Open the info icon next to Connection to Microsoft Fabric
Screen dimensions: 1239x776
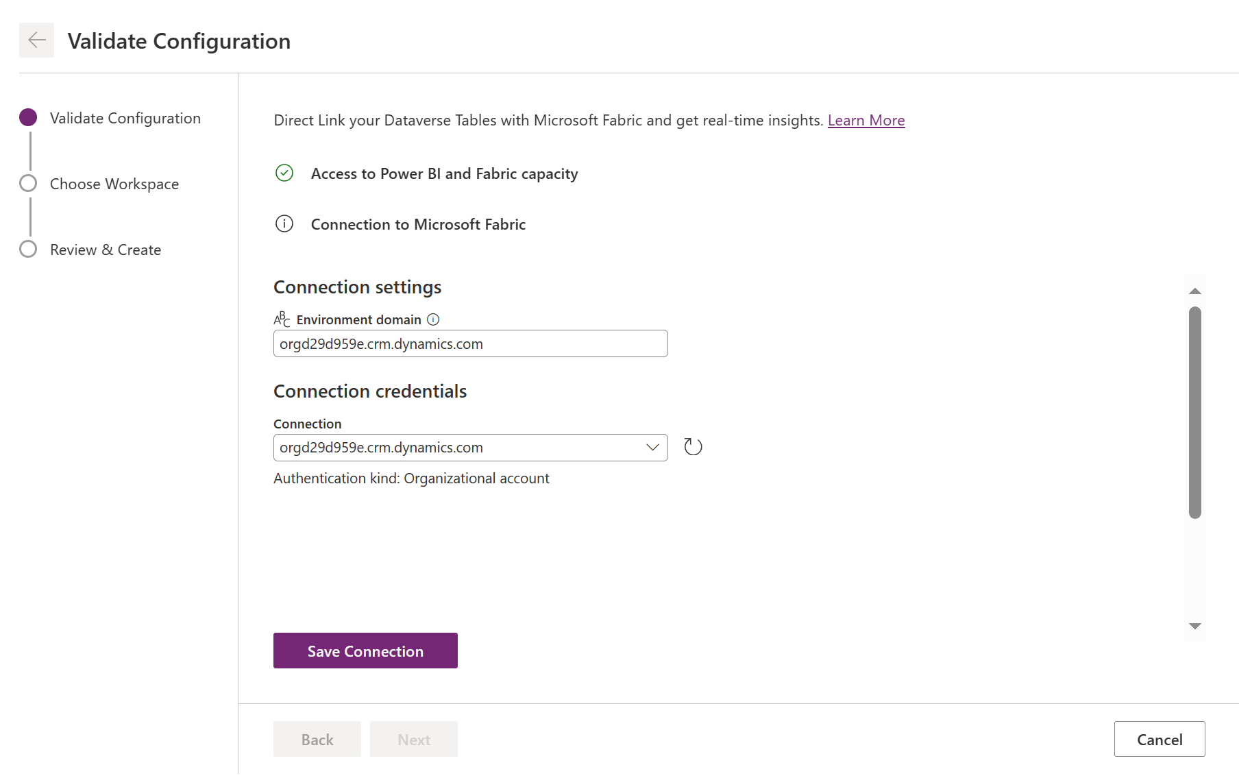[x=284, y=223]
